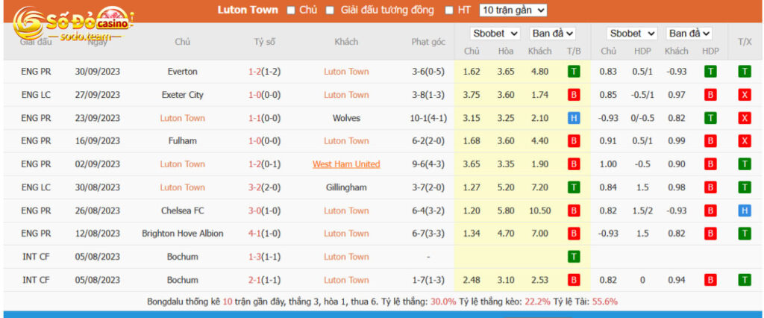764x318 pixels.
Task: Click T/B badge in Bochum 1-3 row
Action: [574, 257]
